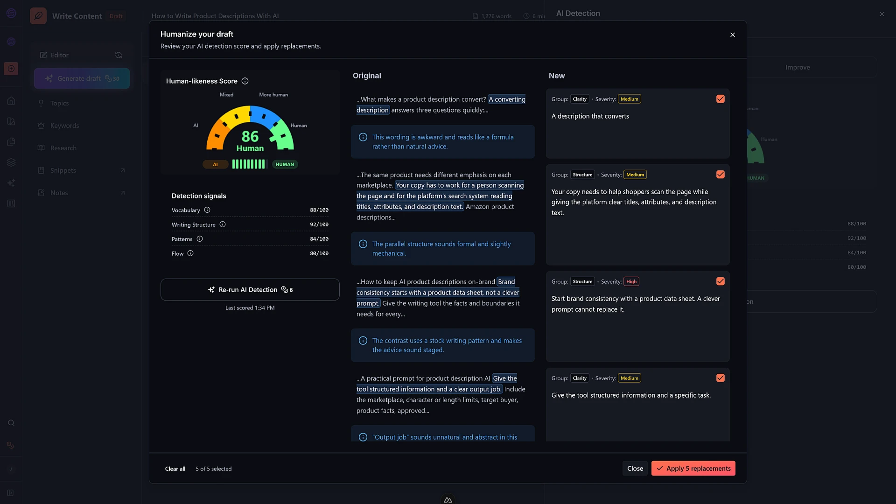Click Patterns signal info icon
Image resolution: width=896 pixels, height=504 pixels.
coord(200,239)
